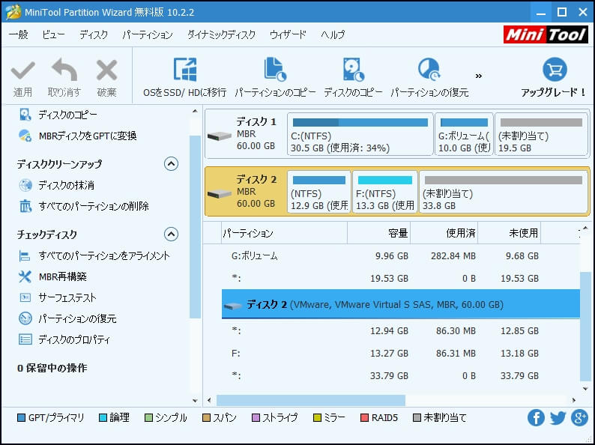The image size is (595, 445).
Task: Open the Twitter share icon
Action: click(x=558, y=418)
